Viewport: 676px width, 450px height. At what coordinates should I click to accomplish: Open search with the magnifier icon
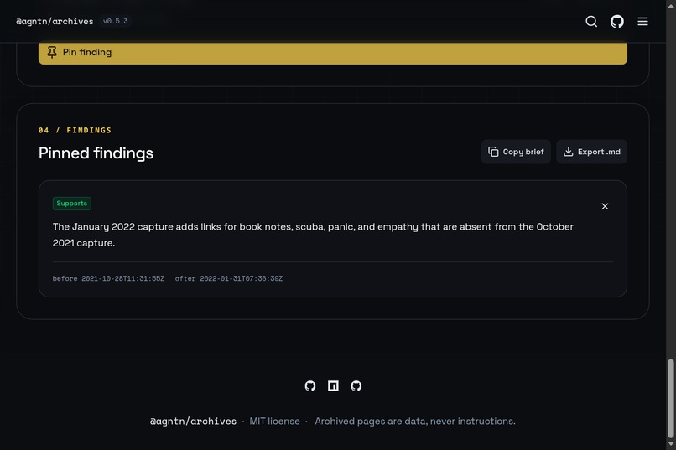coord(591,22)
